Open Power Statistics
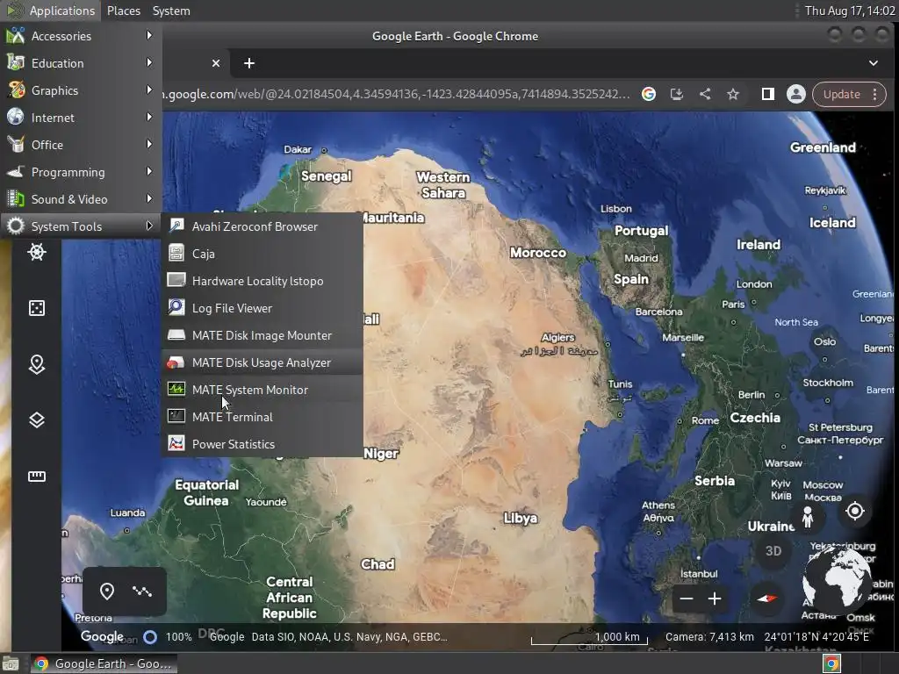Screen dimensions: 899x674 (x=263, y=444)
